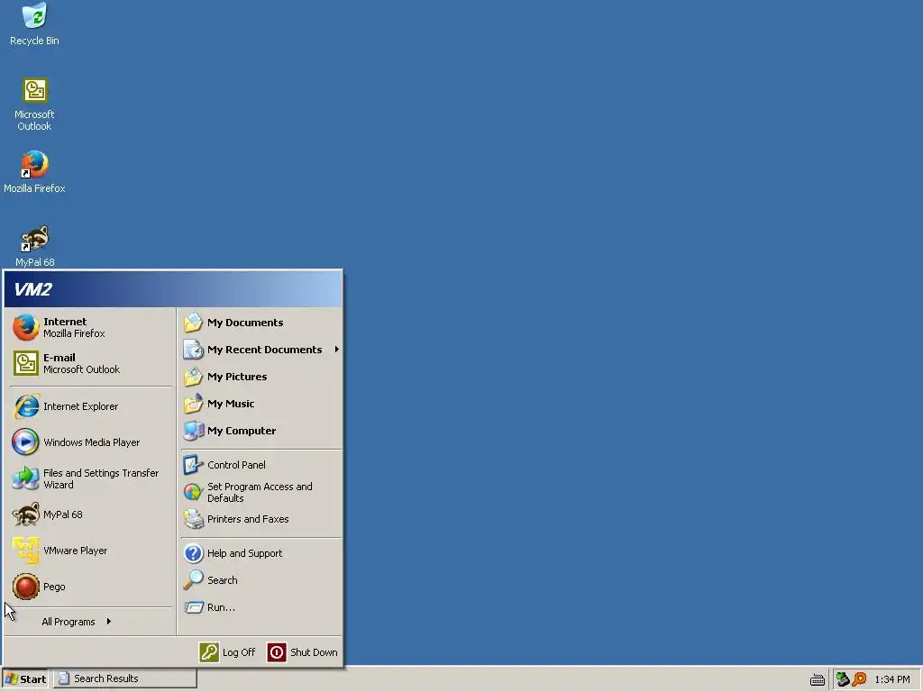Click Windows Media Player icon
Screen dimensions: 923x692
pyautogui.click(x=26, y=442)
